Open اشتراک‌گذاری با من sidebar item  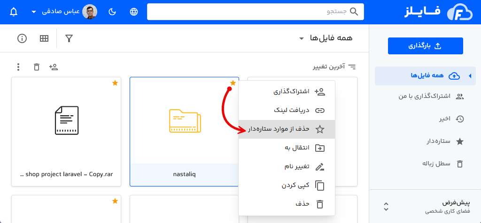(431, 97)
